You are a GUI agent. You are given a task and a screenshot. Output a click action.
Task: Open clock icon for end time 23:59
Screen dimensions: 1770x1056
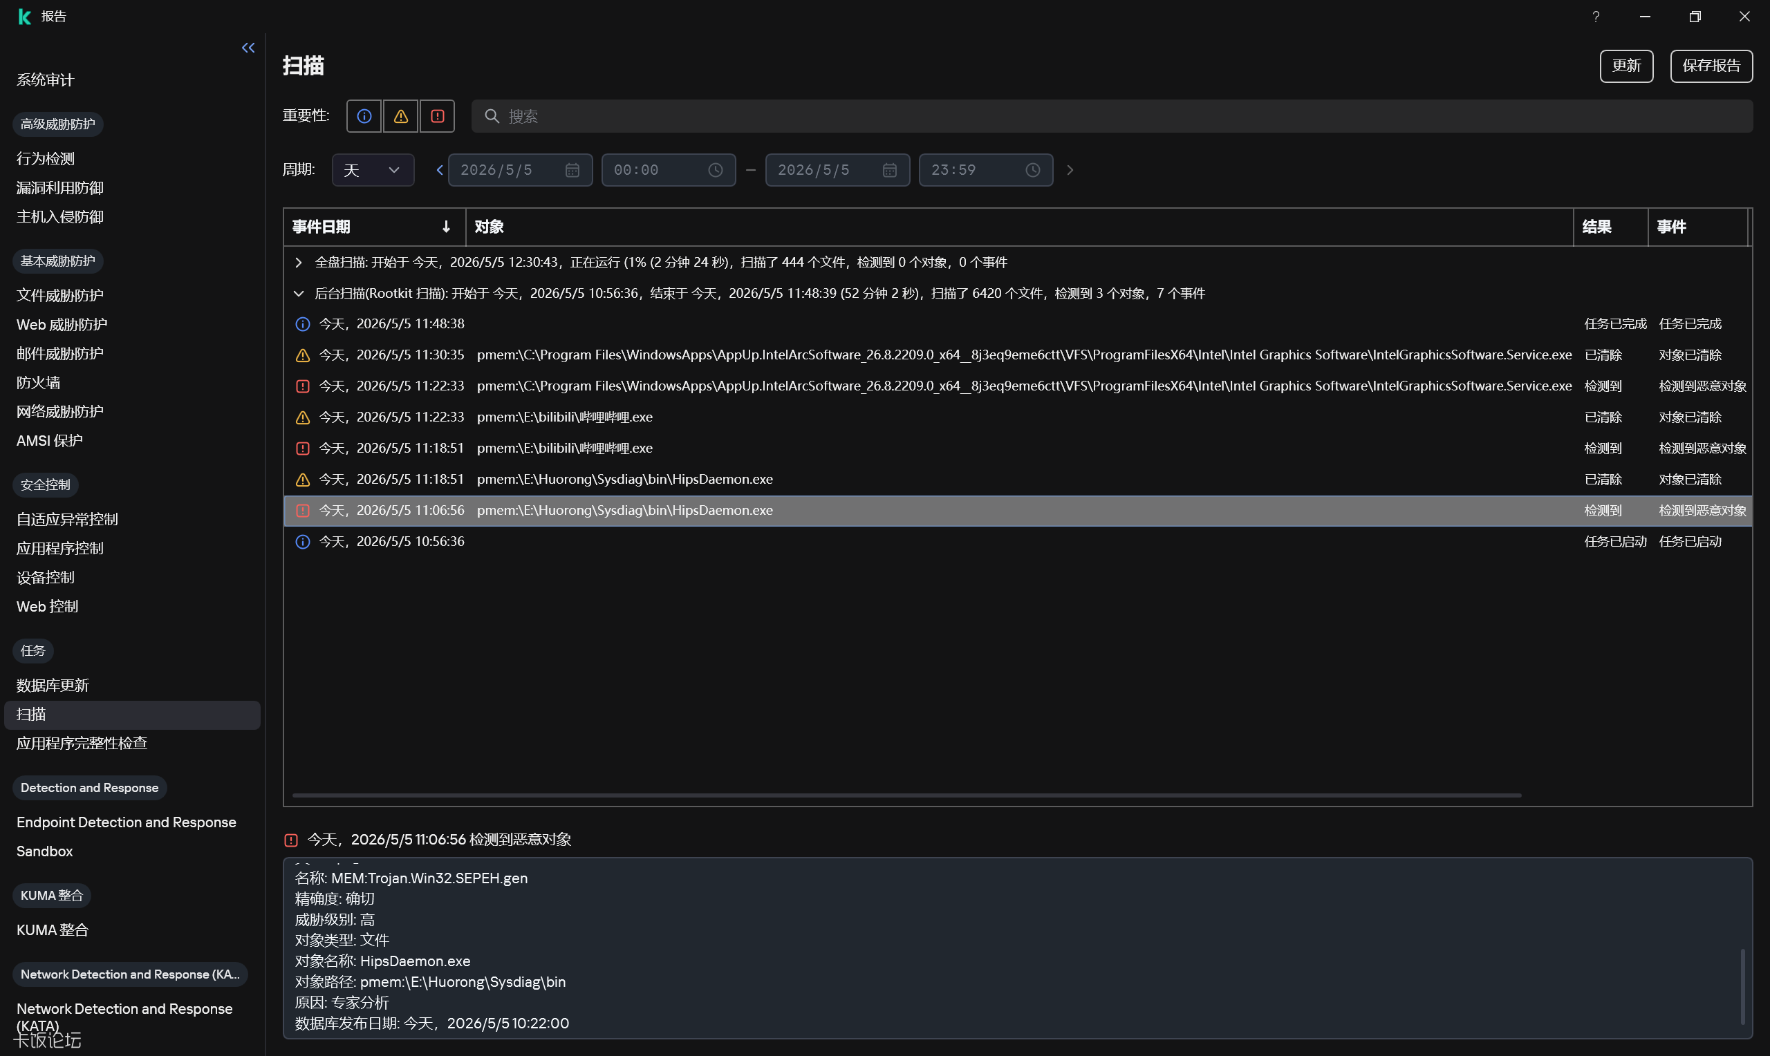[x=1033, y=170]
